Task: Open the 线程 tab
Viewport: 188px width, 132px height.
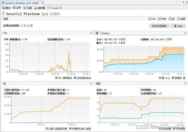Action: (28, 8)
